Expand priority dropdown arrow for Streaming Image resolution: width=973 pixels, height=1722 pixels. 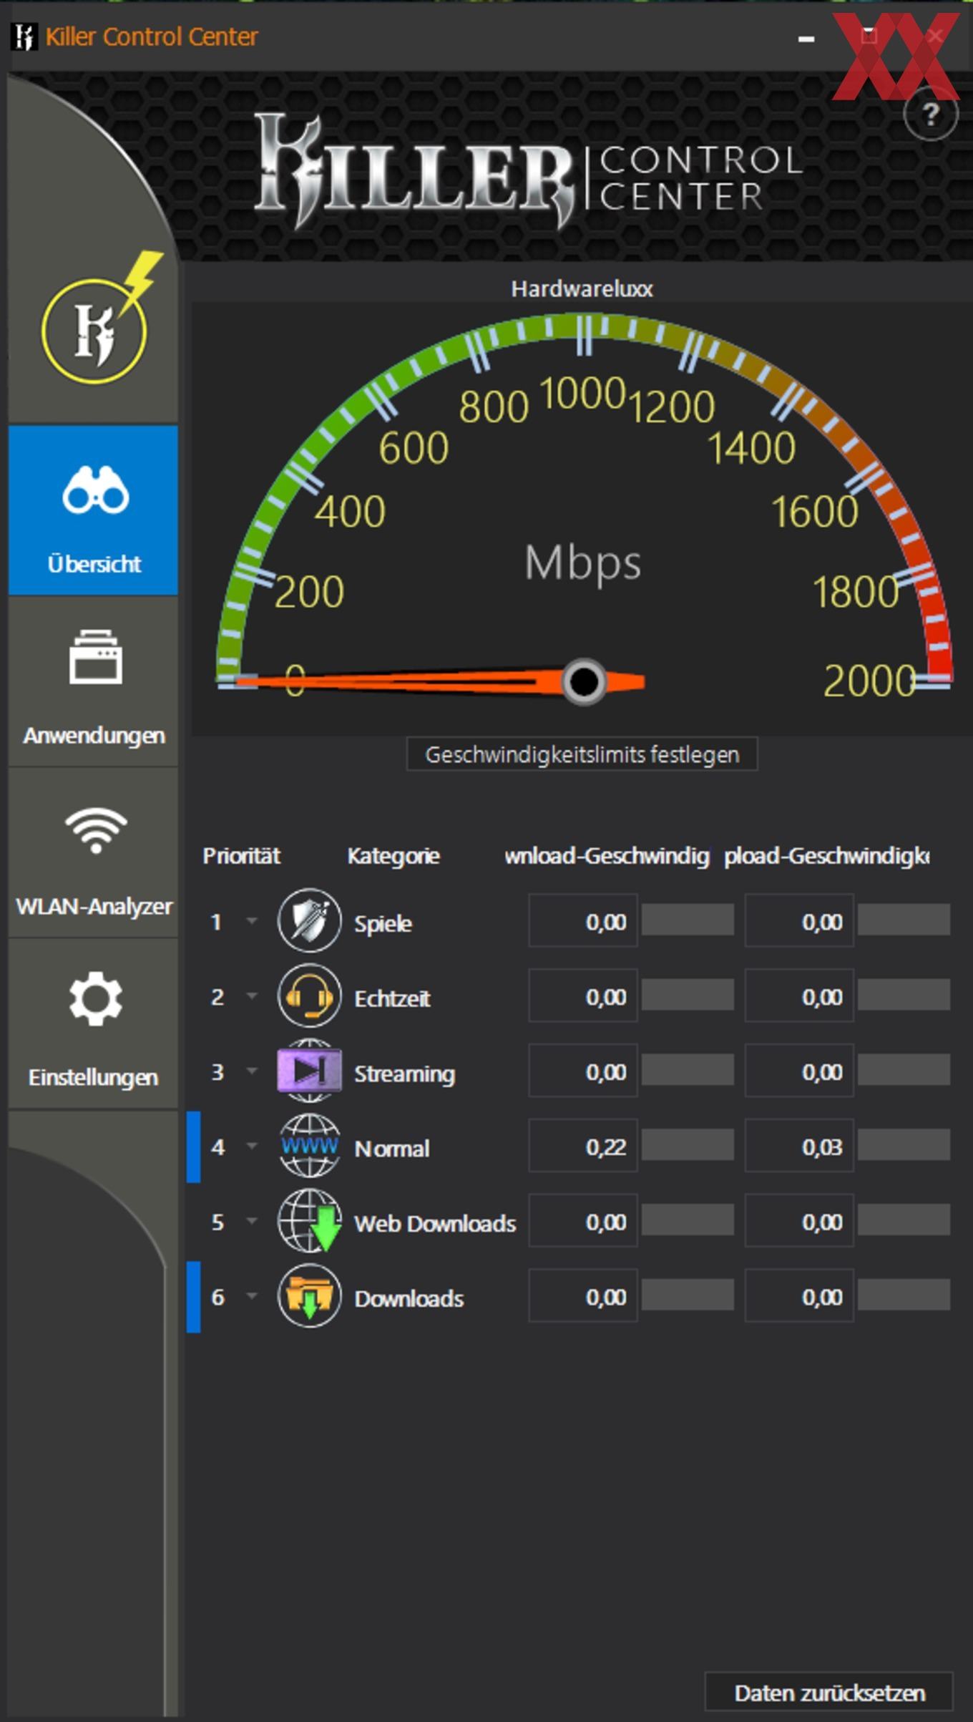click(252, 1071)
